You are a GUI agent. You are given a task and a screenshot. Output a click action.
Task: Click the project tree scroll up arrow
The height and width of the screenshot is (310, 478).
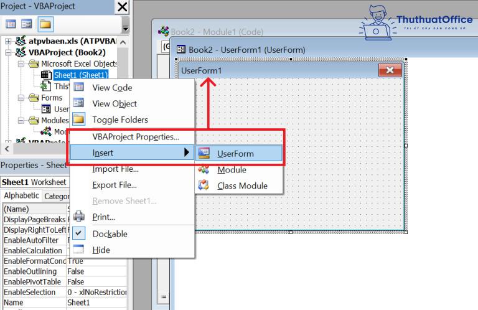coord(123,42)
